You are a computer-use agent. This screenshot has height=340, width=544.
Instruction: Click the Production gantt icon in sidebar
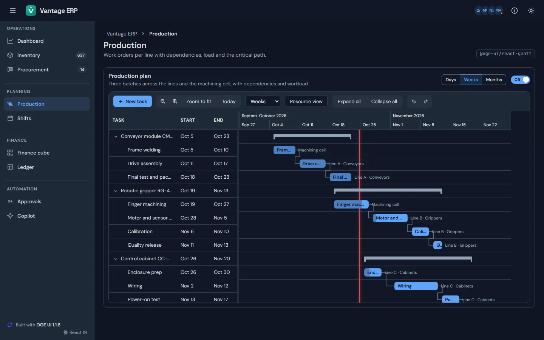click(10, 104)
